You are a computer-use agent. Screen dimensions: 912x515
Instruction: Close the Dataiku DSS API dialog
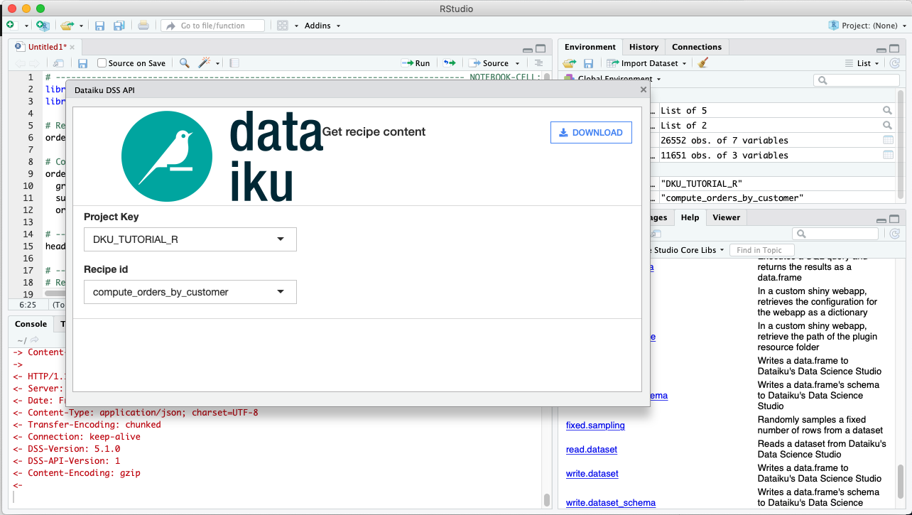[644, 90]
